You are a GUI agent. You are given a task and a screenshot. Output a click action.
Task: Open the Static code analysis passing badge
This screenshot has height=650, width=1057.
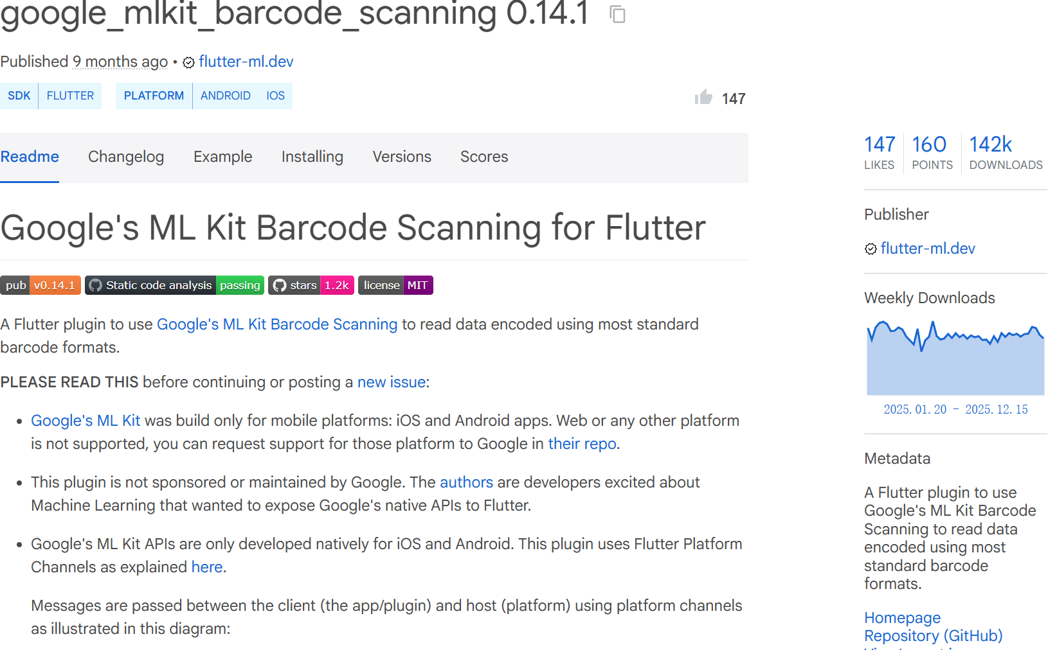pyautogui.click(x=174, y=285)
